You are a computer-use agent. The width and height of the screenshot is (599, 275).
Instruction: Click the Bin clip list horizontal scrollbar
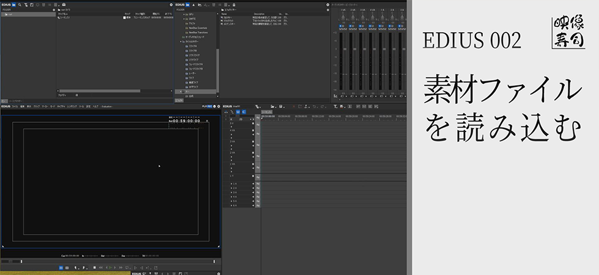pos(99,91)
